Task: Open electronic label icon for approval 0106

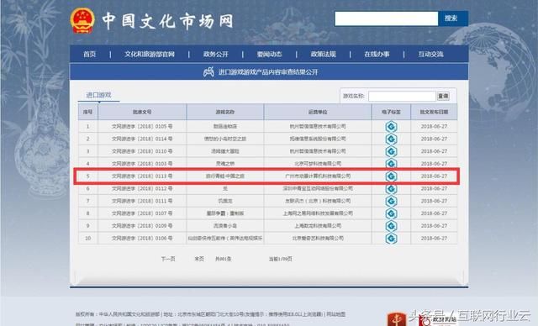Action: click(391, 238)
